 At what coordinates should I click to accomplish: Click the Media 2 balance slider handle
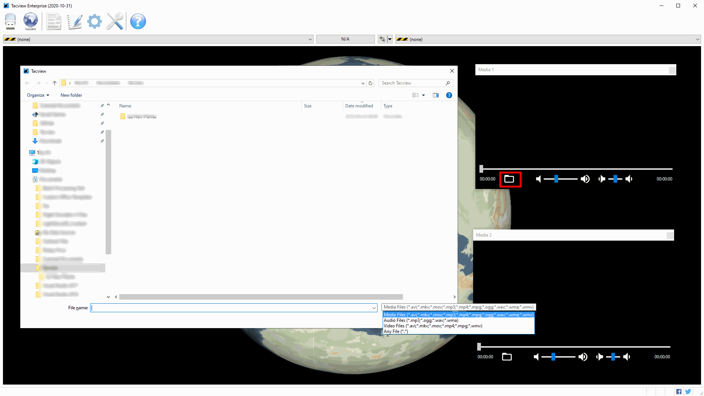coord(613,357)
